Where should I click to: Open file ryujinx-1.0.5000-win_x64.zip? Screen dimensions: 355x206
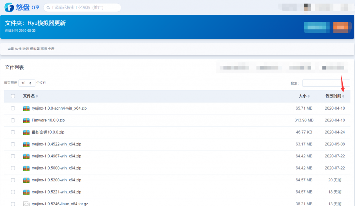pyautogui.click(x=57, y=168)
